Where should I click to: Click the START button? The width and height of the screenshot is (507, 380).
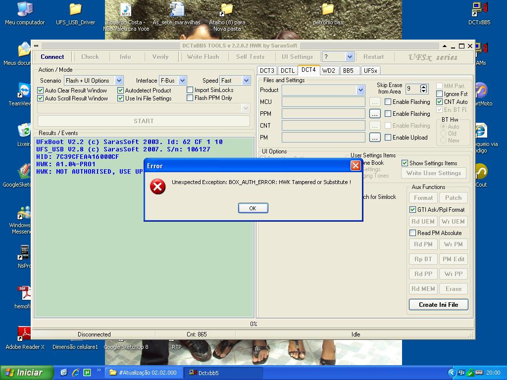pyautogui.click(x=144, y=121)
